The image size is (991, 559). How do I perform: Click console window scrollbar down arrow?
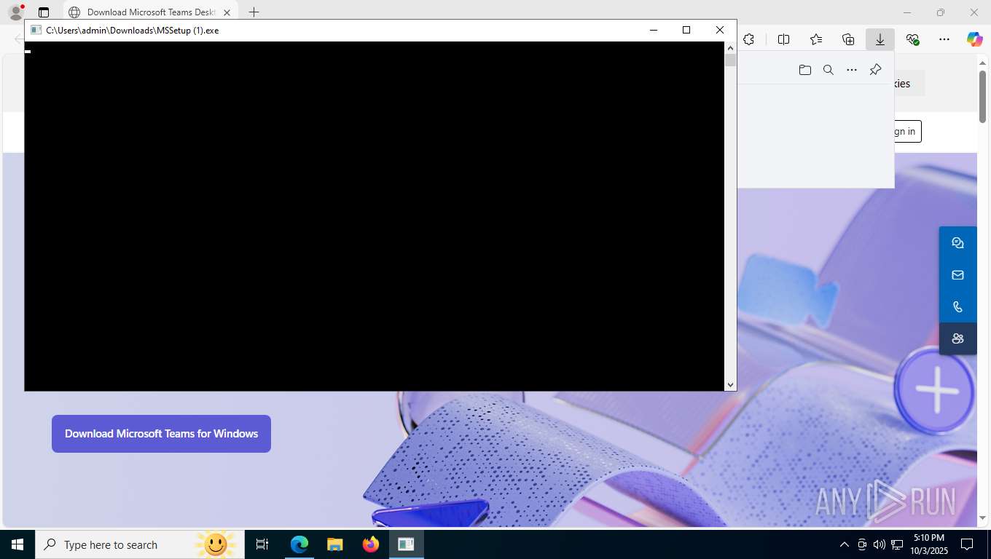(730, 384)
